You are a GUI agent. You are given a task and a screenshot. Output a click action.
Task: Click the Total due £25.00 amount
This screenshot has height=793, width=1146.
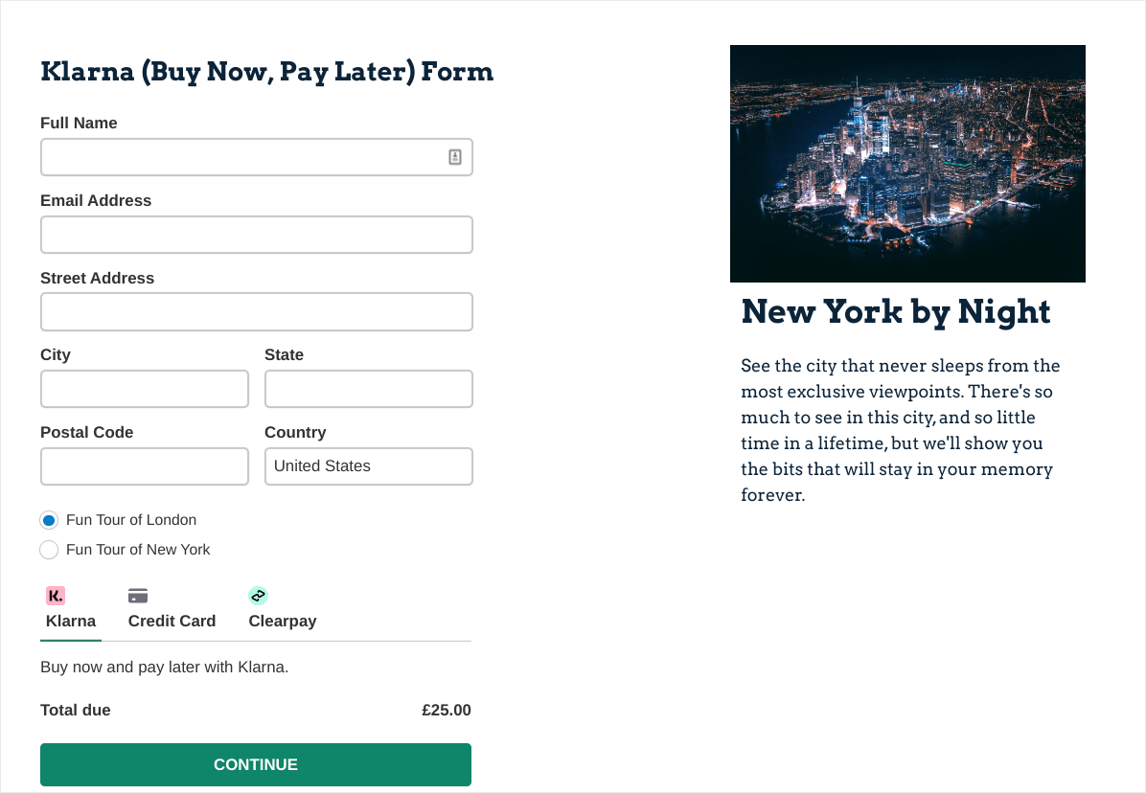(446, 710)
